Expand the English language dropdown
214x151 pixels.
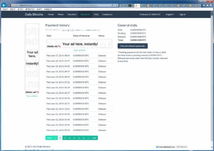coord(170,14)
